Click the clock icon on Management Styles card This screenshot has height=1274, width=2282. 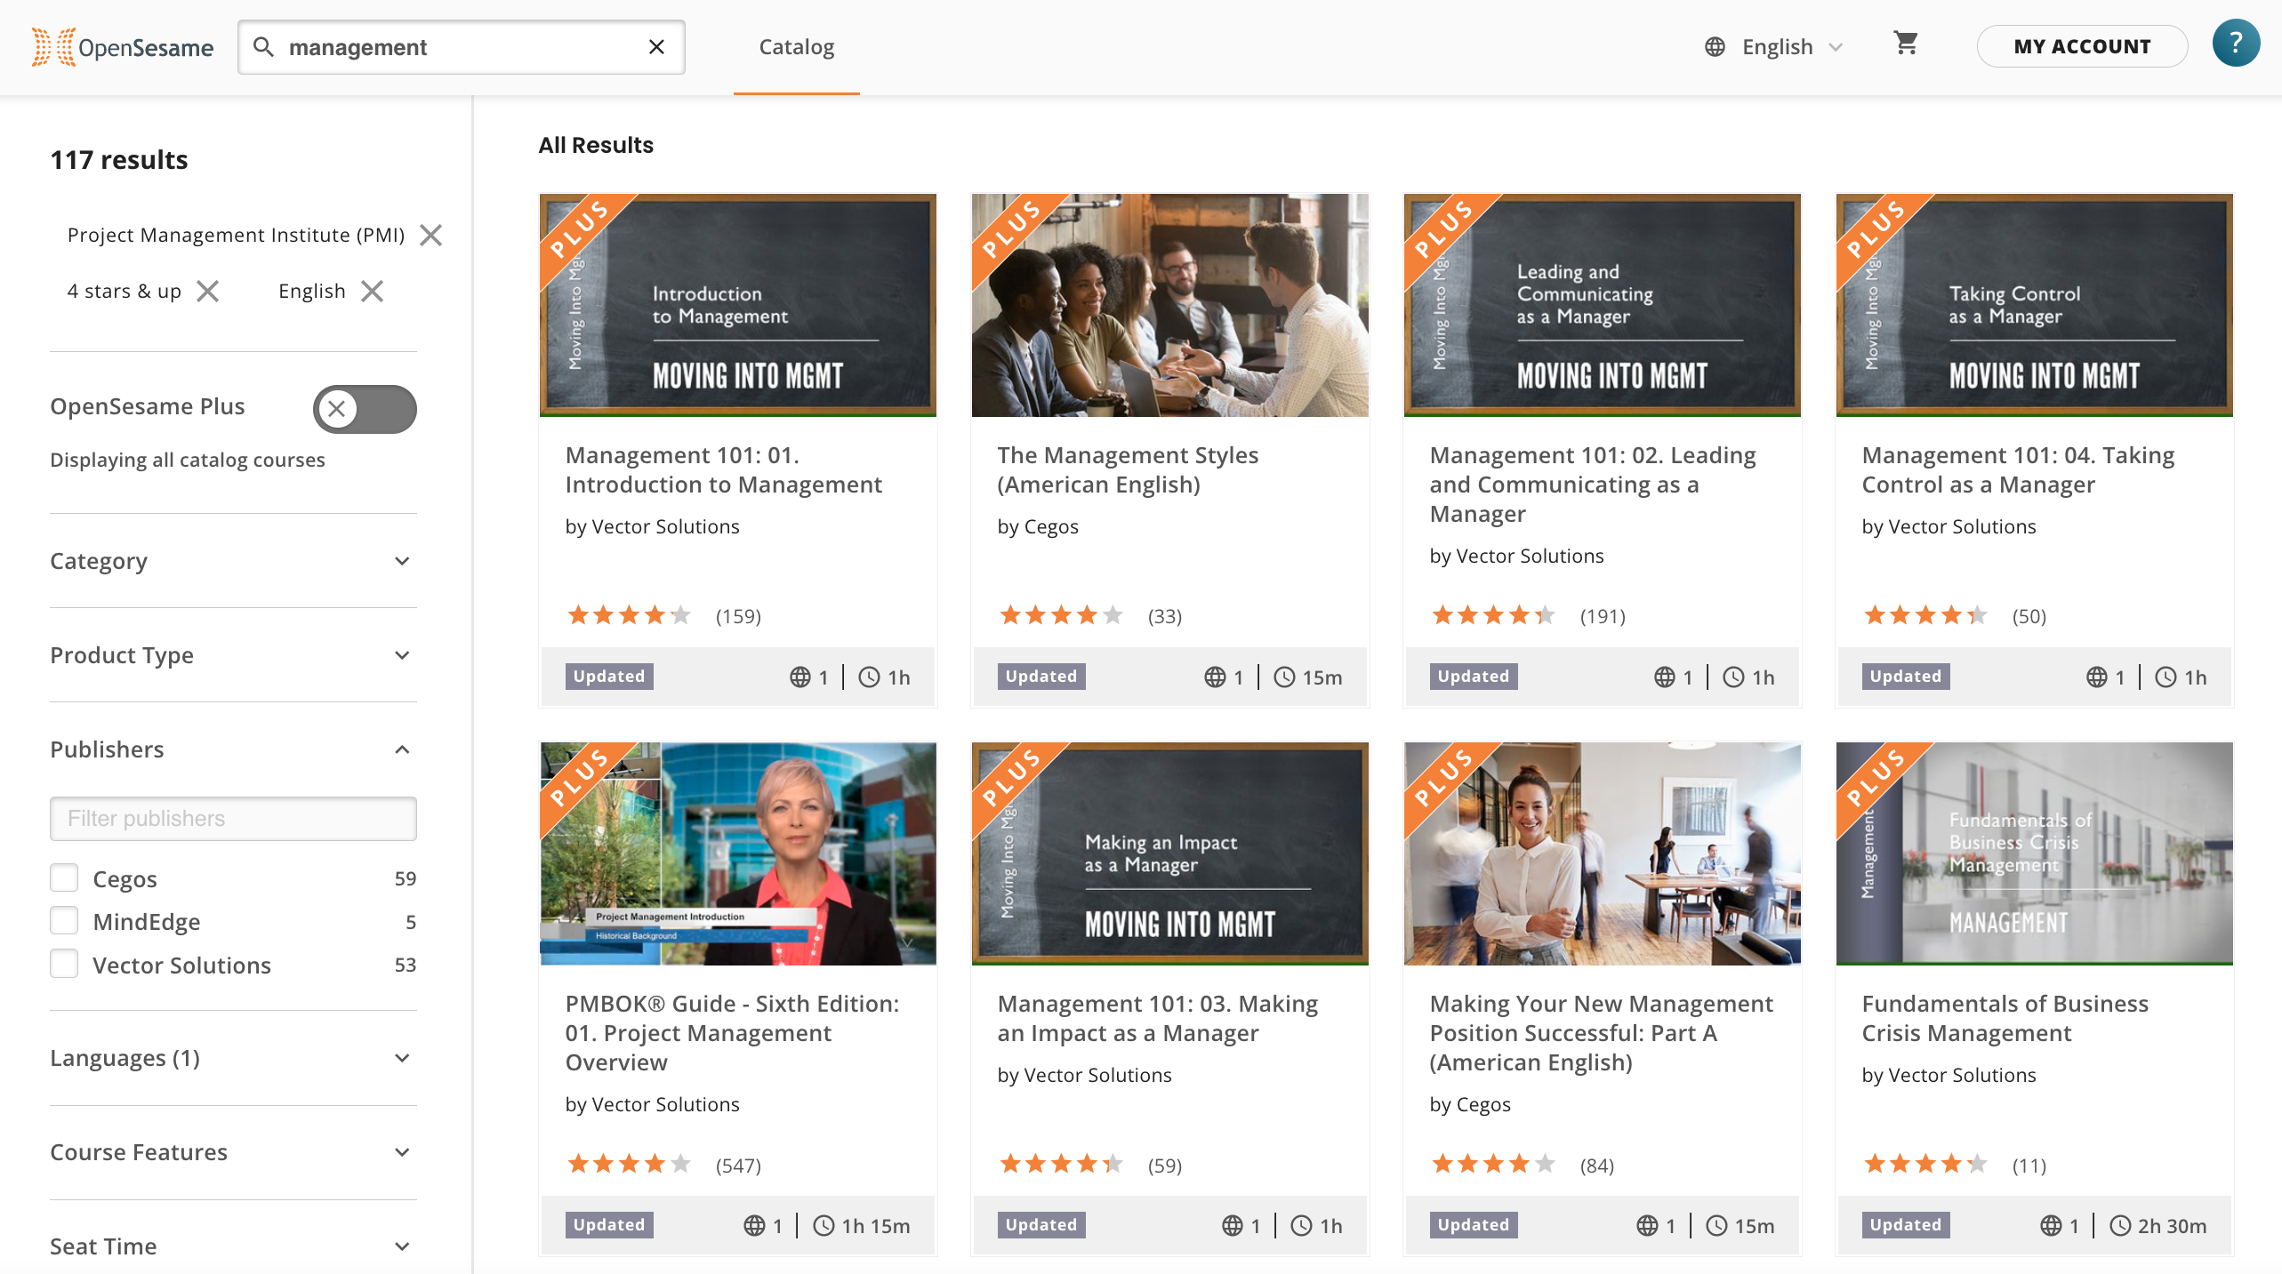[1284, 677]
